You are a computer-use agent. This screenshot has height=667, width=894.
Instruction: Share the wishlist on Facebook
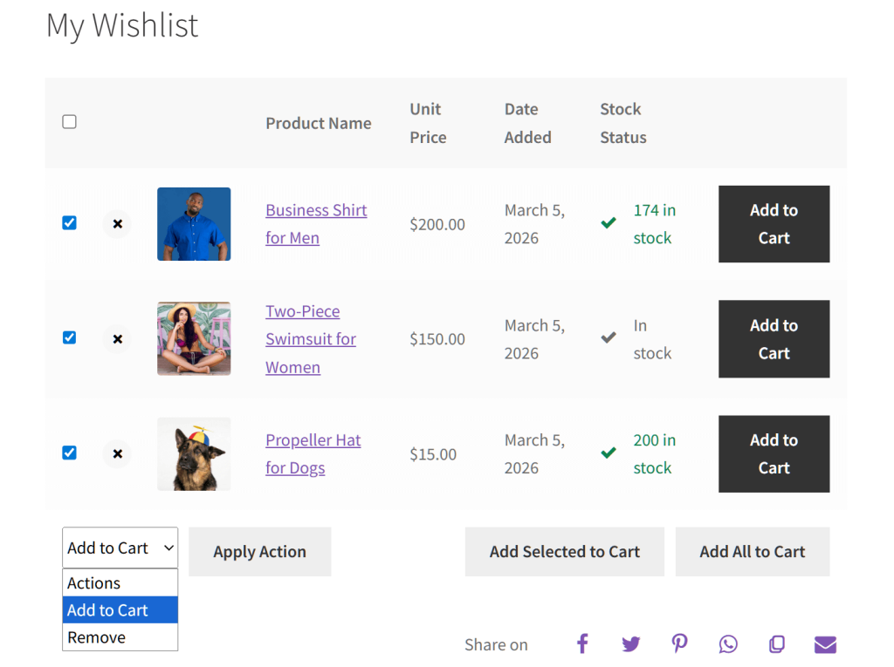click(582, 643)
